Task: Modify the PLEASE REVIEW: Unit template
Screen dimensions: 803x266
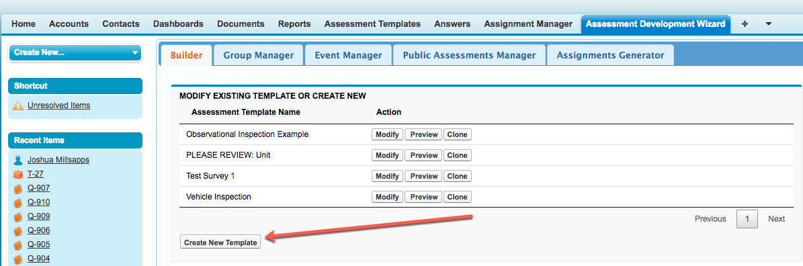Action: point(387,156)
